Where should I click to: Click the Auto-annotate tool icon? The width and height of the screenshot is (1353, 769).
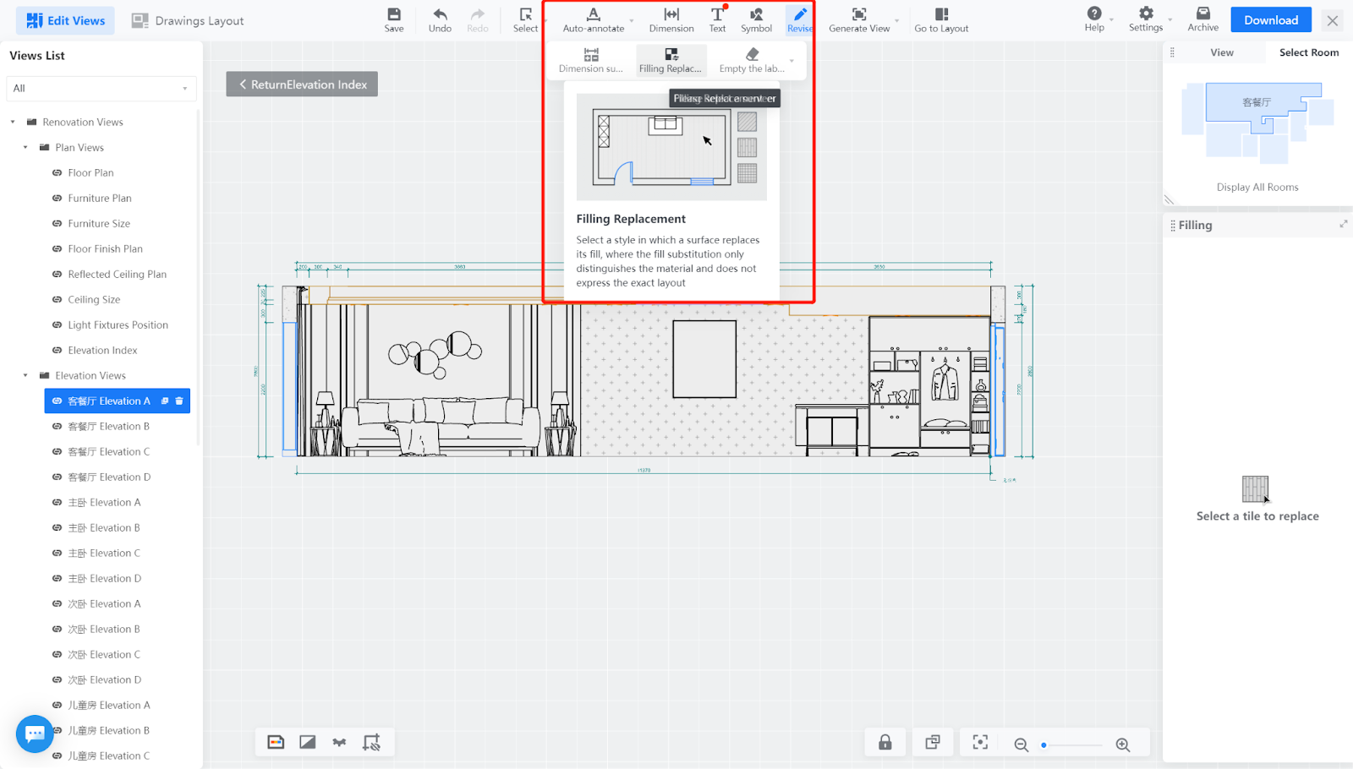coord(593,14)
